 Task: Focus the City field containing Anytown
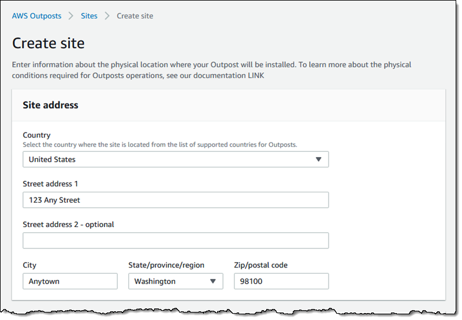(70, 281)
